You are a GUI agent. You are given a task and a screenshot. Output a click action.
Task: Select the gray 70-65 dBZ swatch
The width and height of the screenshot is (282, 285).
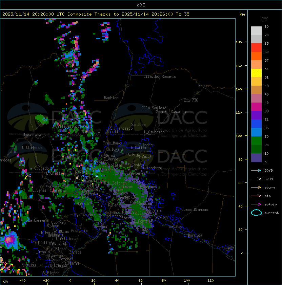(x=256, y=39)
